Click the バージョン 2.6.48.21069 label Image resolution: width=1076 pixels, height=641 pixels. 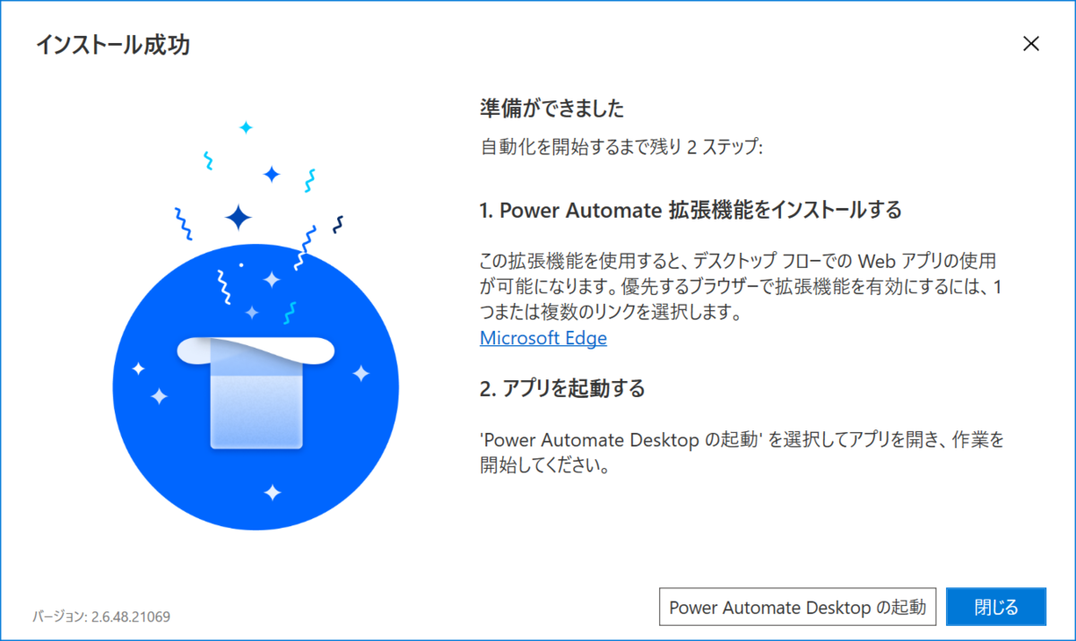click(102, 617)
